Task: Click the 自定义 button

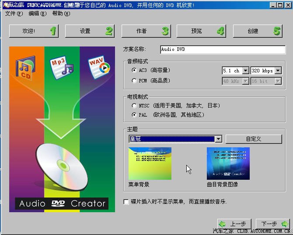Action: [x=254, y=139]
